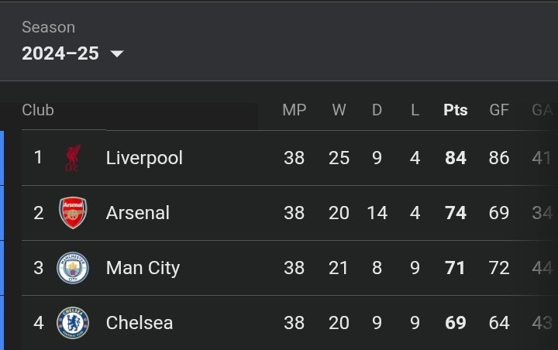The height and width of the screenshot is (350, 558).
Task: Click the Pts column header
Action: [x=455, y=110]
